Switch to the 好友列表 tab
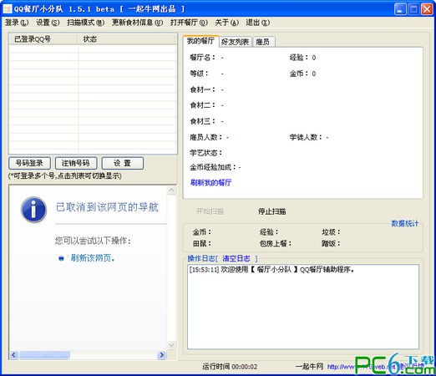This screenshot has width=436, height=376. point(236,42)
